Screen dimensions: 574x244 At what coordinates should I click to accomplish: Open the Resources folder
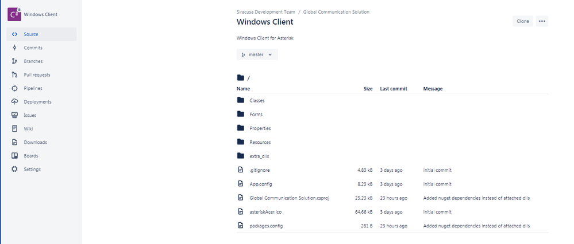pos(260,142)
